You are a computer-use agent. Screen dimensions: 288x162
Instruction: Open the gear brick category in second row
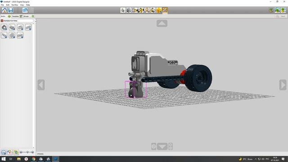click(12, 35)
